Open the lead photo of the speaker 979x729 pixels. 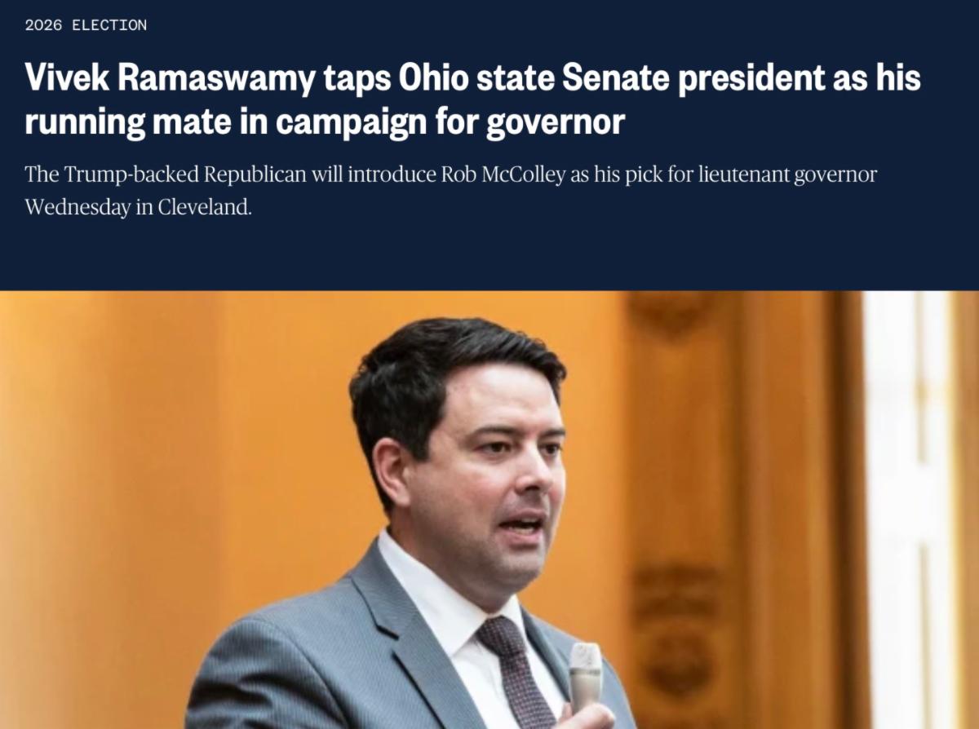[489, 510]
